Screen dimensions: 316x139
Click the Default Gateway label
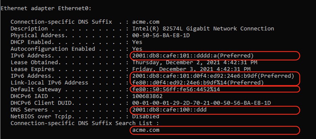click(x=36, y=89)
